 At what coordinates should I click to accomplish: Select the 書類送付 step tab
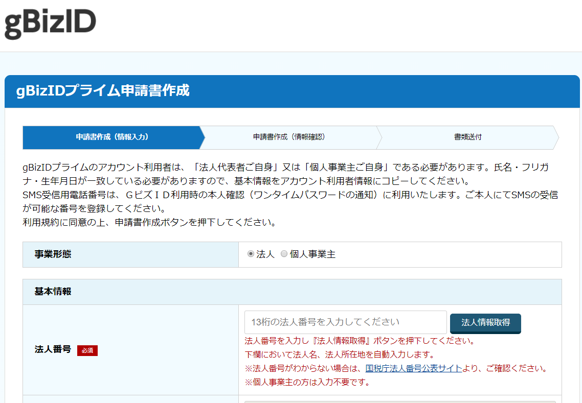coord(467,137)
